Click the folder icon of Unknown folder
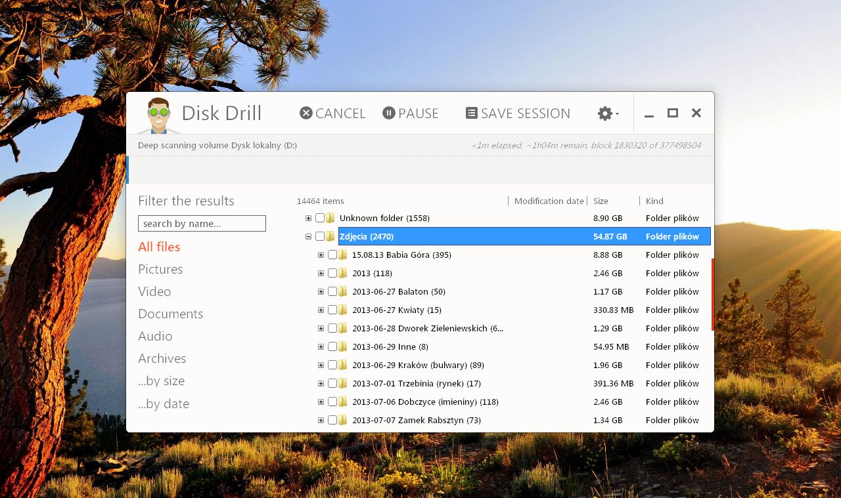Screen dimensions: 841x498 click(x=330, y=218)
